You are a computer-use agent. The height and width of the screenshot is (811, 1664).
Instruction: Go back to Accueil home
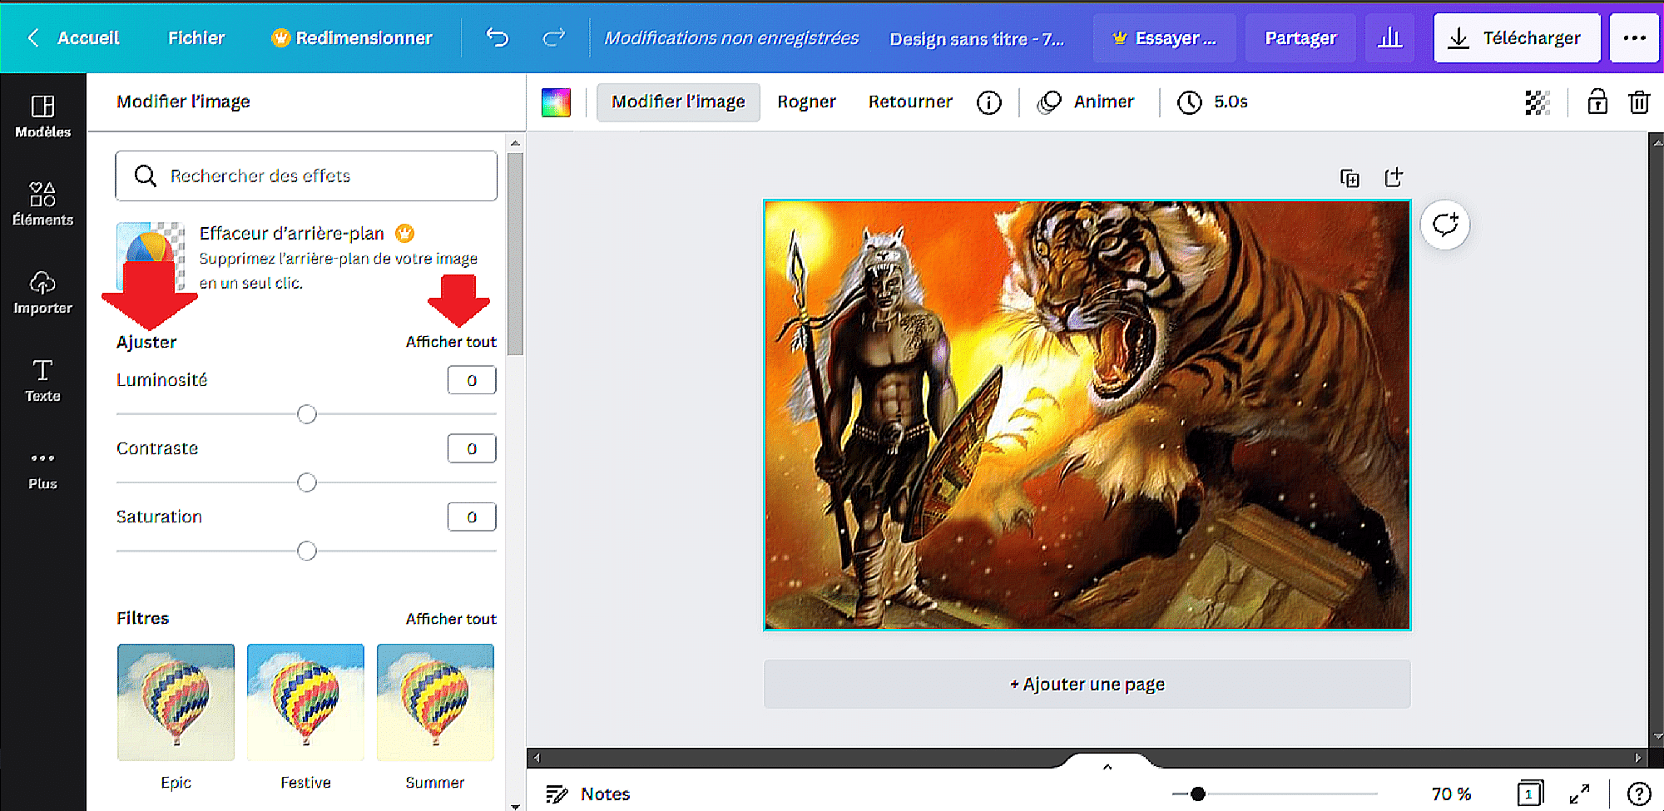pyautogui.click(x=74, y=38)
